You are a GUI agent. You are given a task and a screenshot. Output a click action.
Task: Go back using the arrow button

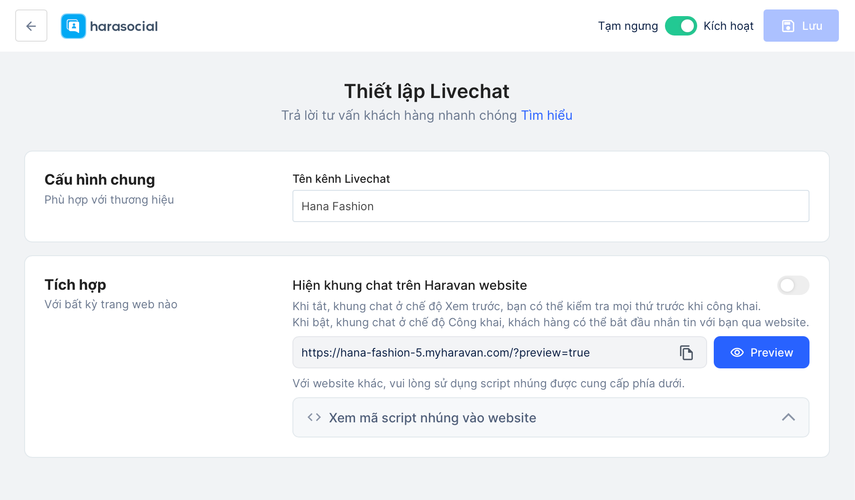[x=31, y=26]
